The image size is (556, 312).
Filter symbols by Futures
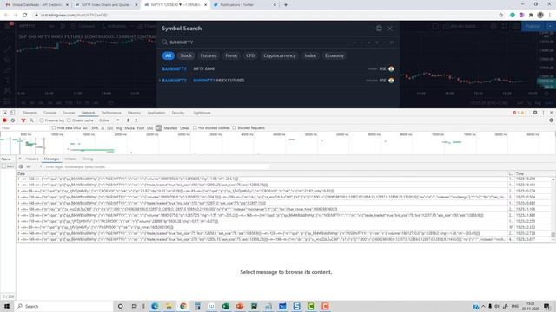pyautogui.click(x=208, y=55)
